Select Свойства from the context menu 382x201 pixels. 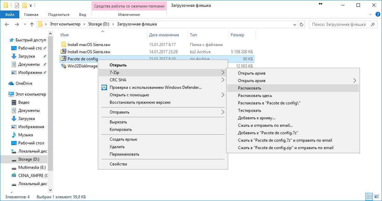(118, 164)
